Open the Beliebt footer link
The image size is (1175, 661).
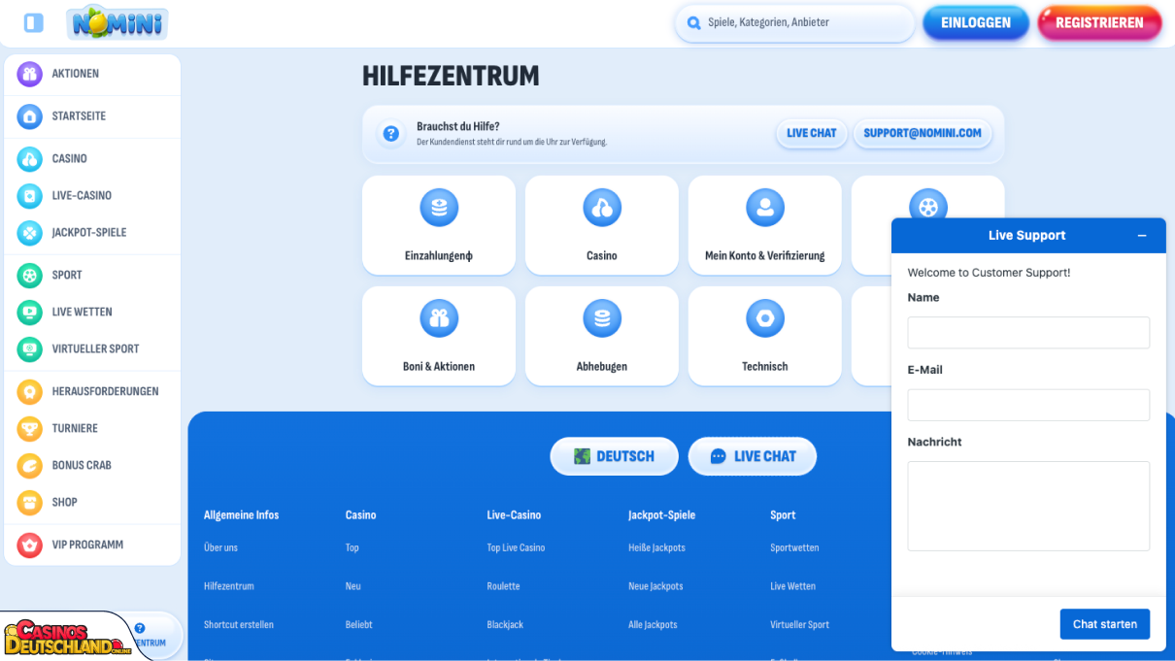pyautogui.click(x=359, y=625)
